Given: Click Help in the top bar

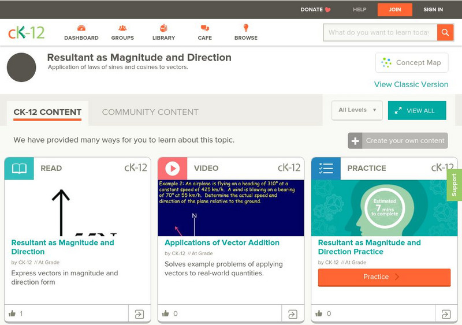Looking at the screenshot, I should point(359,10).
